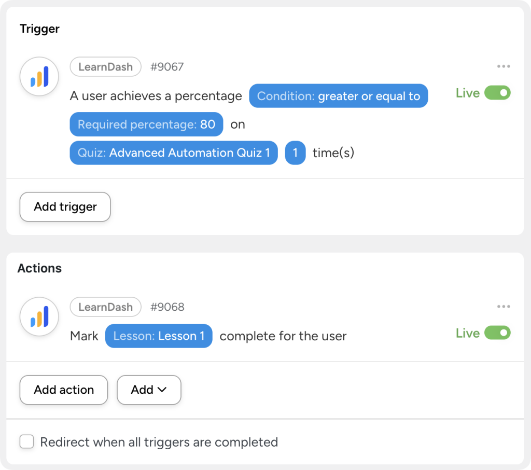
Task: Open the 'Quiz: Advanced Automation Quiz 1' selector
Action: (173, 153)
